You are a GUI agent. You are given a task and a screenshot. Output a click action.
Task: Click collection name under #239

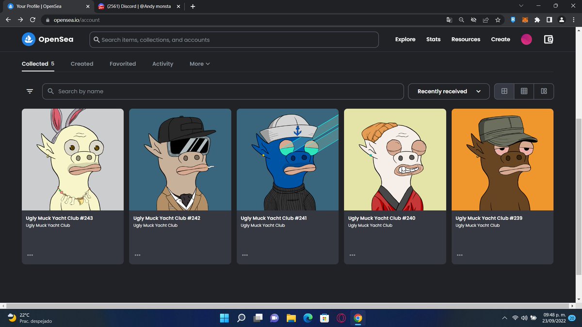coord(477,225)
